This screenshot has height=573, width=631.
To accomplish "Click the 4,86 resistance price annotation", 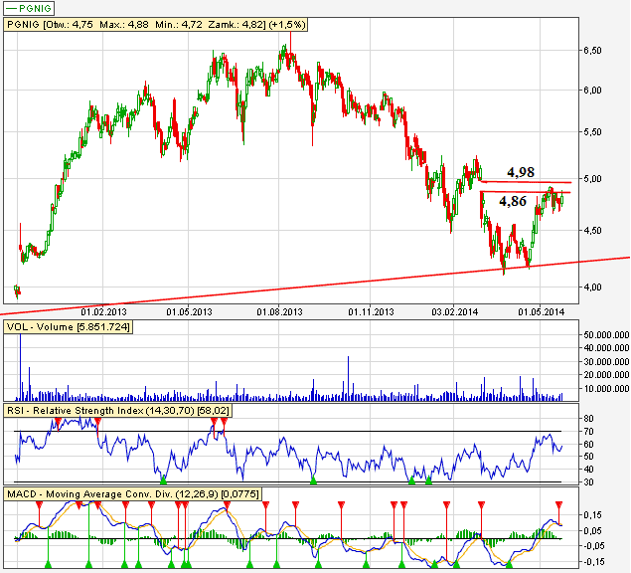I will 513,201.
